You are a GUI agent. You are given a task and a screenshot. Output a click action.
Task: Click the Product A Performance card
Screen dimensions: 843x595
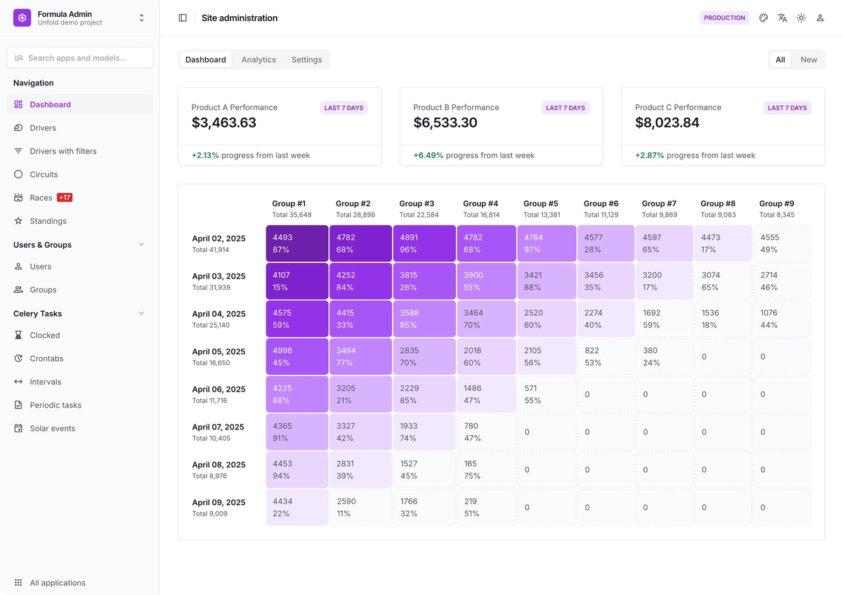(280, 126)
